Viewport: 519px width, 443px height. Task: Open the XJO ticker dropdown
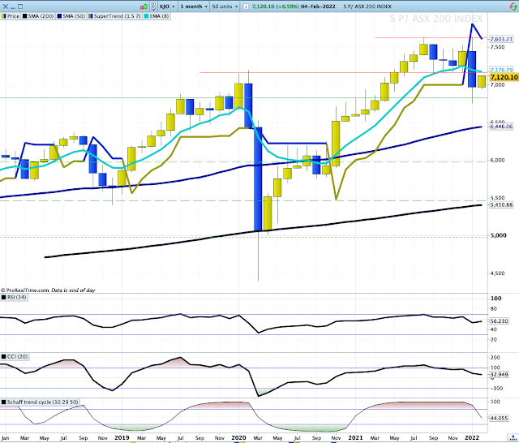coord(167,6)
